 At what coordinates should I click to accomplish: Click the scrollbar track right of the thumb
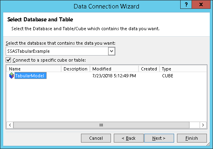194,125
